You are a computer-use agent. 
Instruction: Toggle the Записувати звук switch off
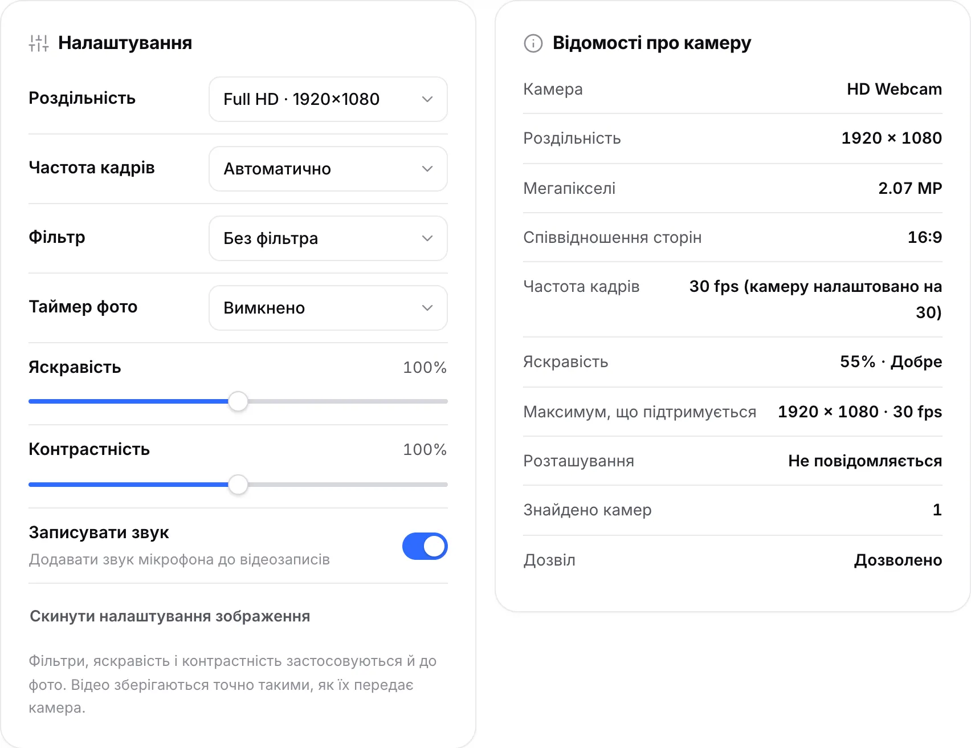425,546
